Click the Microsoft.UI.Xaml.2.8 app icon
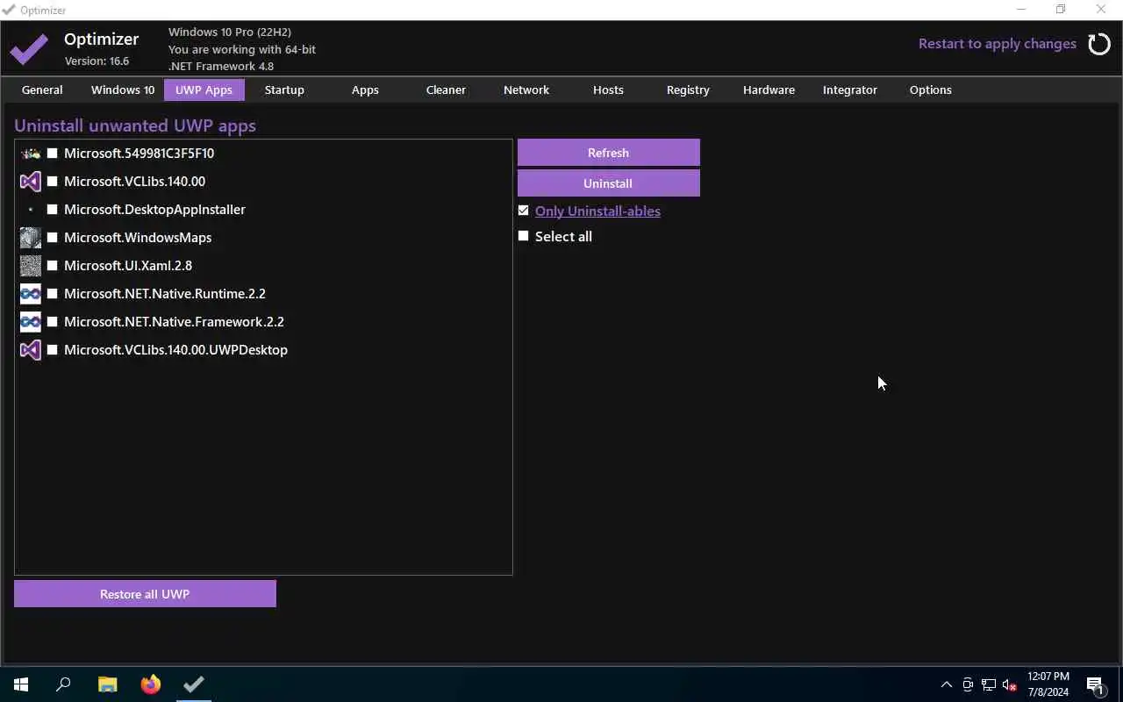 pos(31,266)
